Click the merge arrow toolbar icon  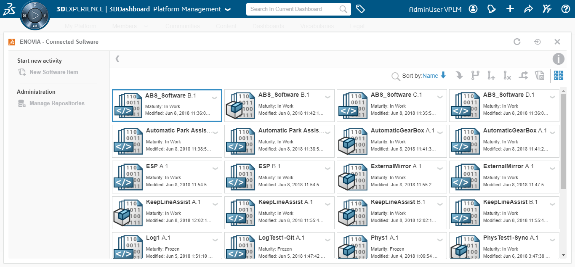click(523, 76)
